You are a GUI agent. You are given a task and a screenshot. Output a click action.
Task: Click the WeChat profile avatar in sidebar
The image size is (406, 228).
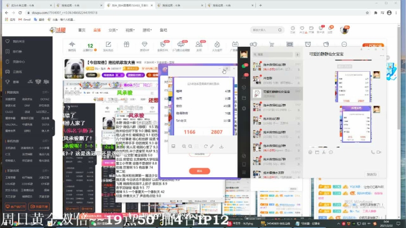tap(244, 54)
